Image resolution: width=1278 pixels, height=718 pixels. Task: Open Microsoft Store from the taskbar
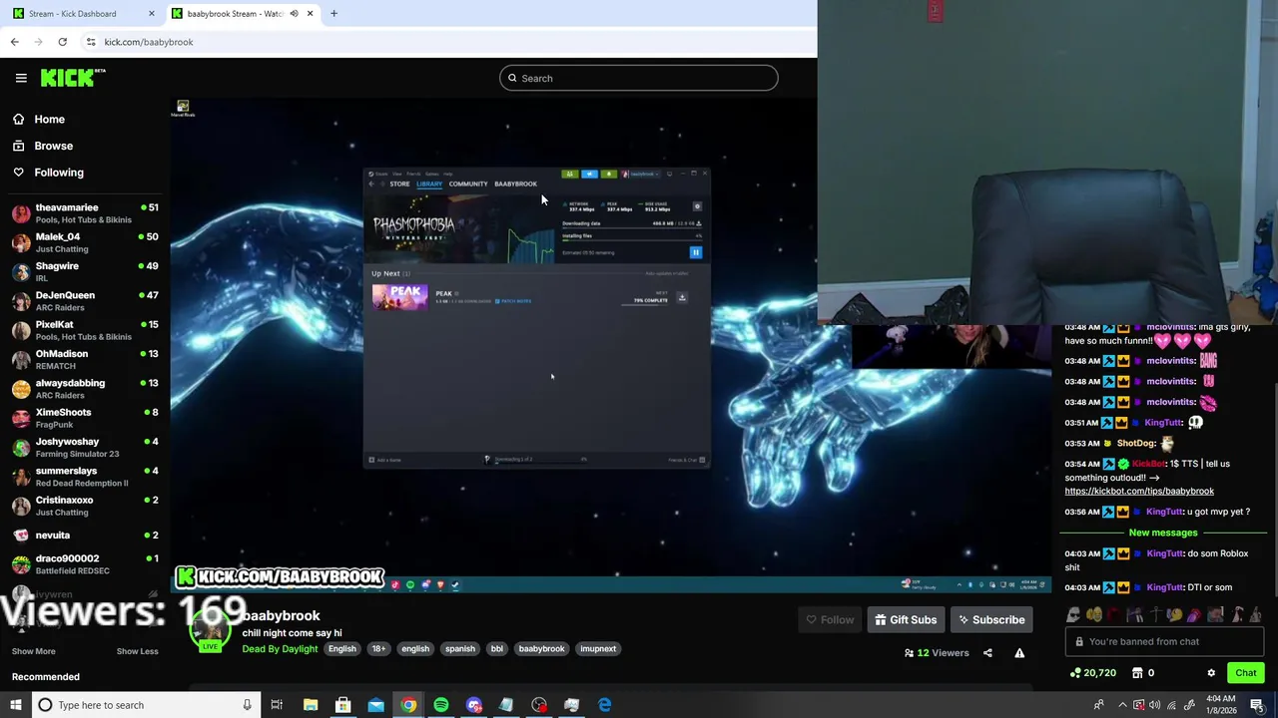[342, 705]
